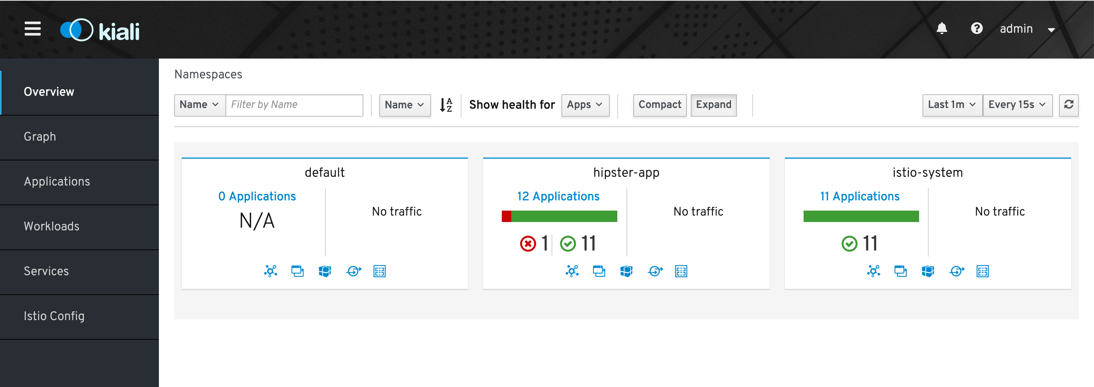Click the red segment of hipster-app health bar
This screenshot has height=387, width=1094.
click(506, 216)
